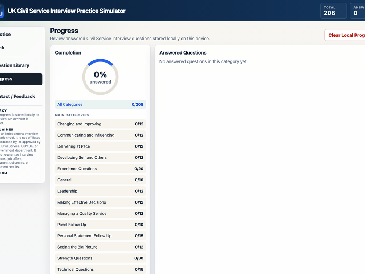Open Developing Self and Others category
This screenshot has width=365, height=274.
pyautogui.click(x=100, y=157)
